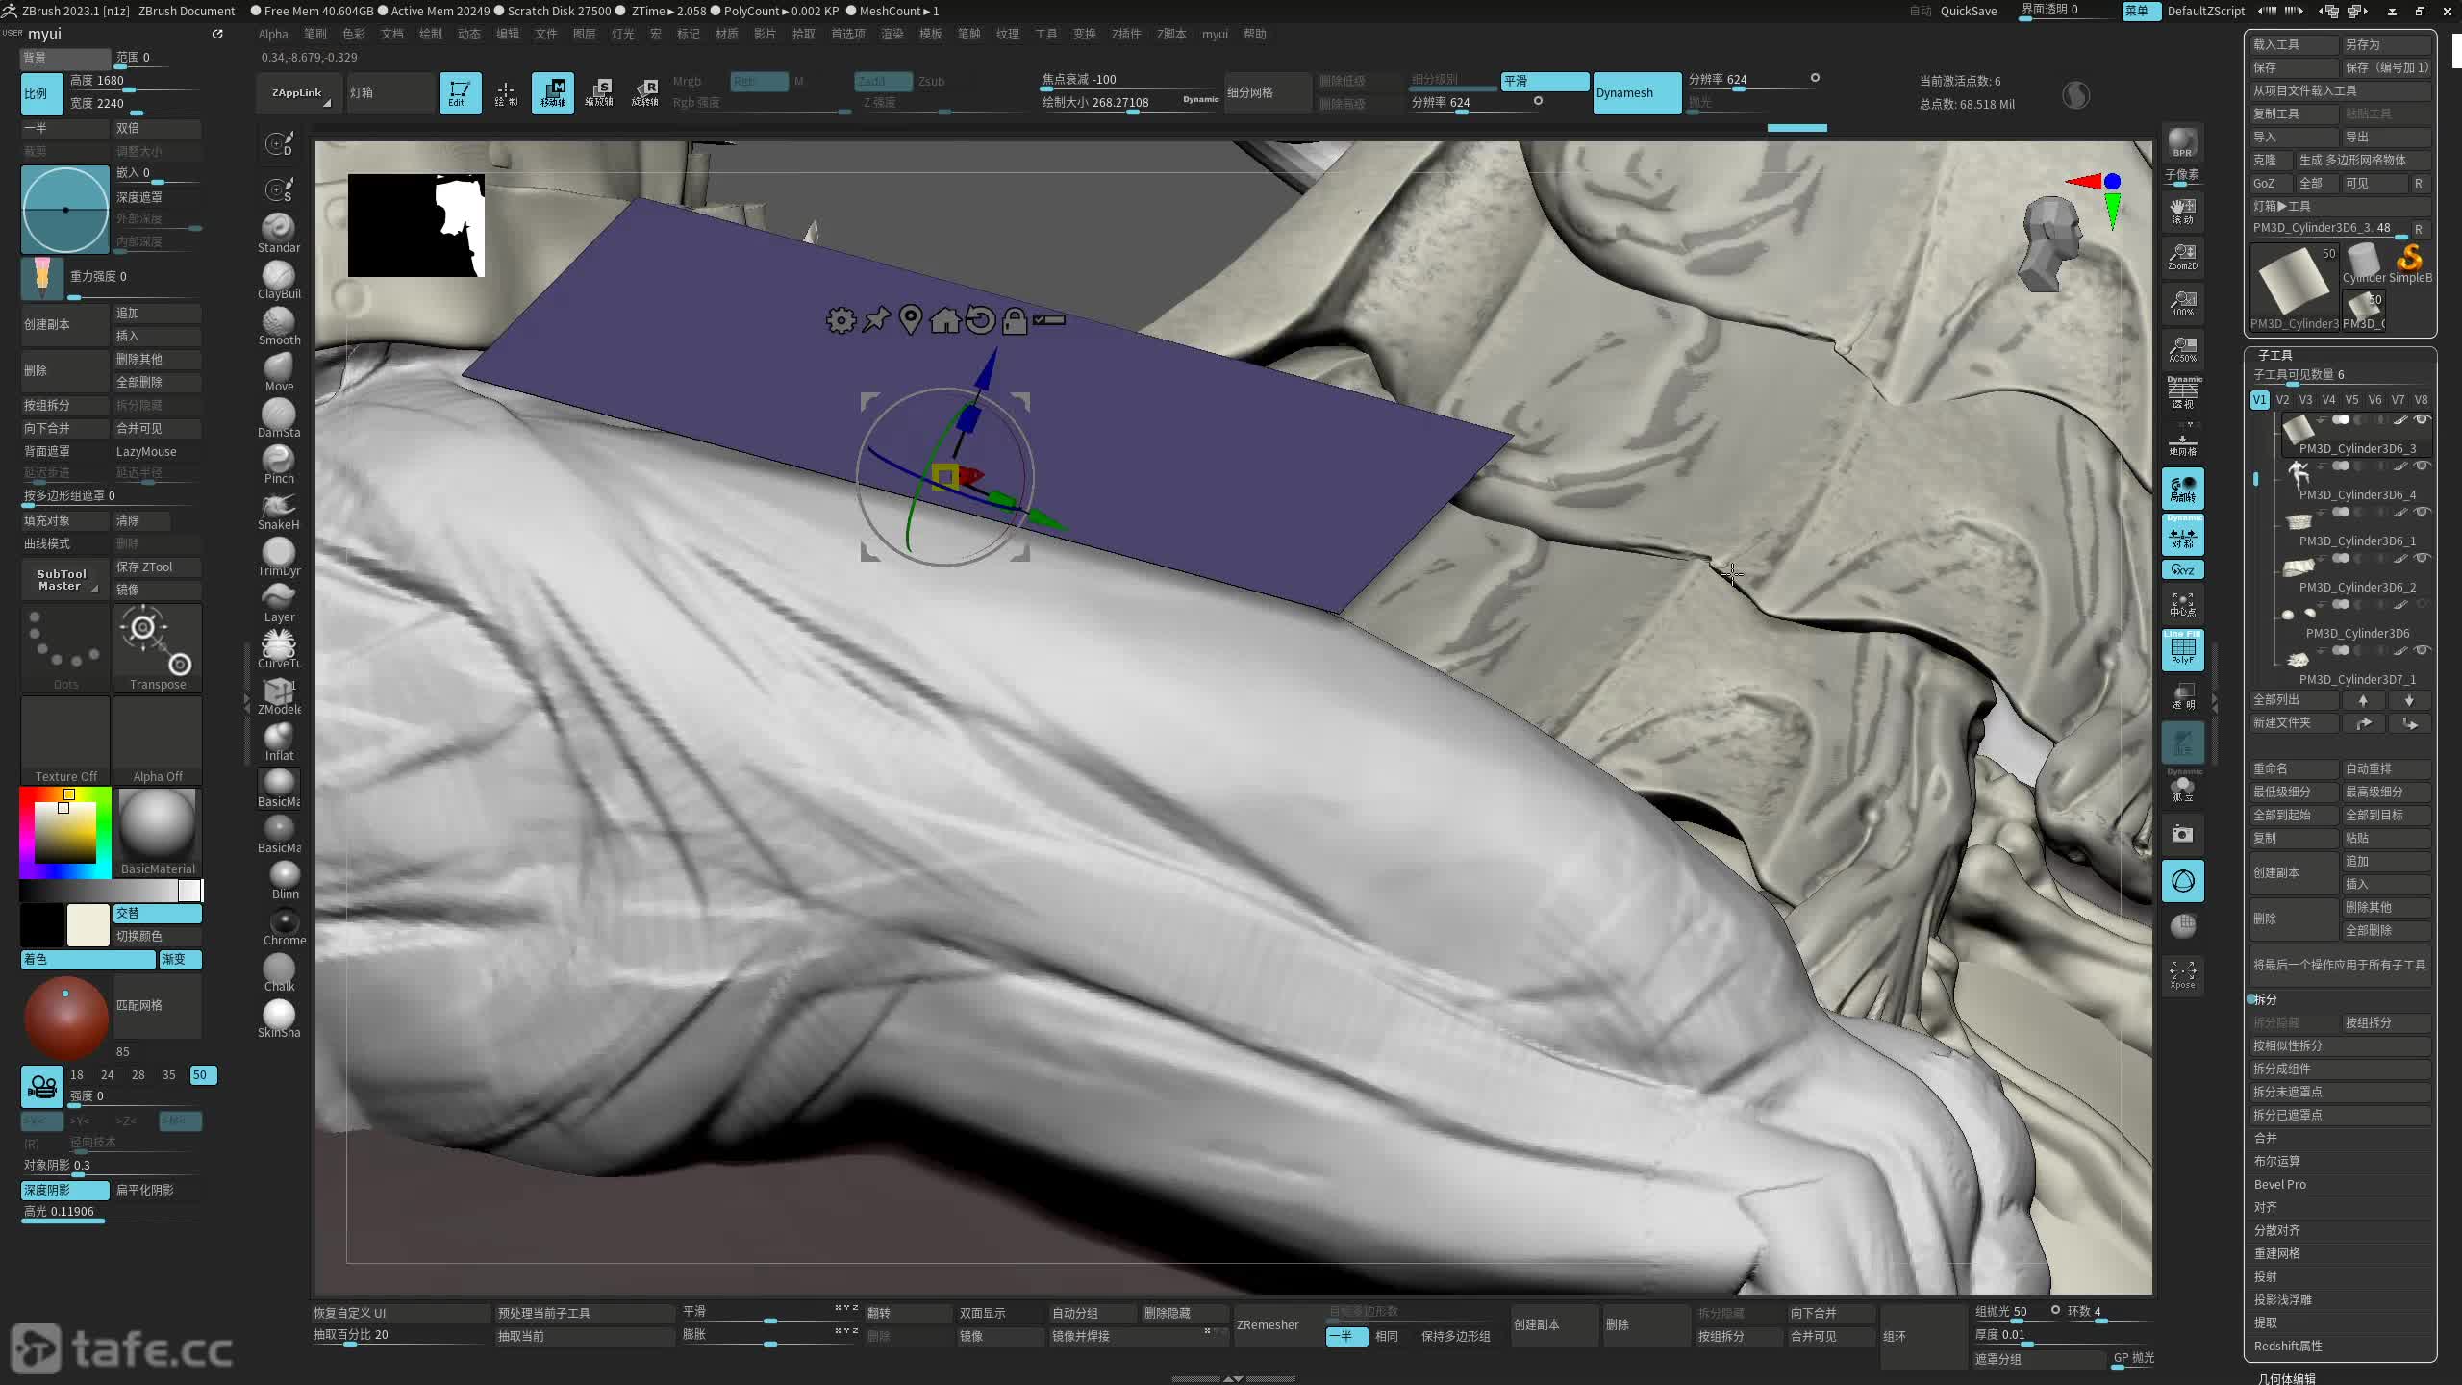Toggle Dynamesh button

pyautogui.click(x=1636, y=93)
